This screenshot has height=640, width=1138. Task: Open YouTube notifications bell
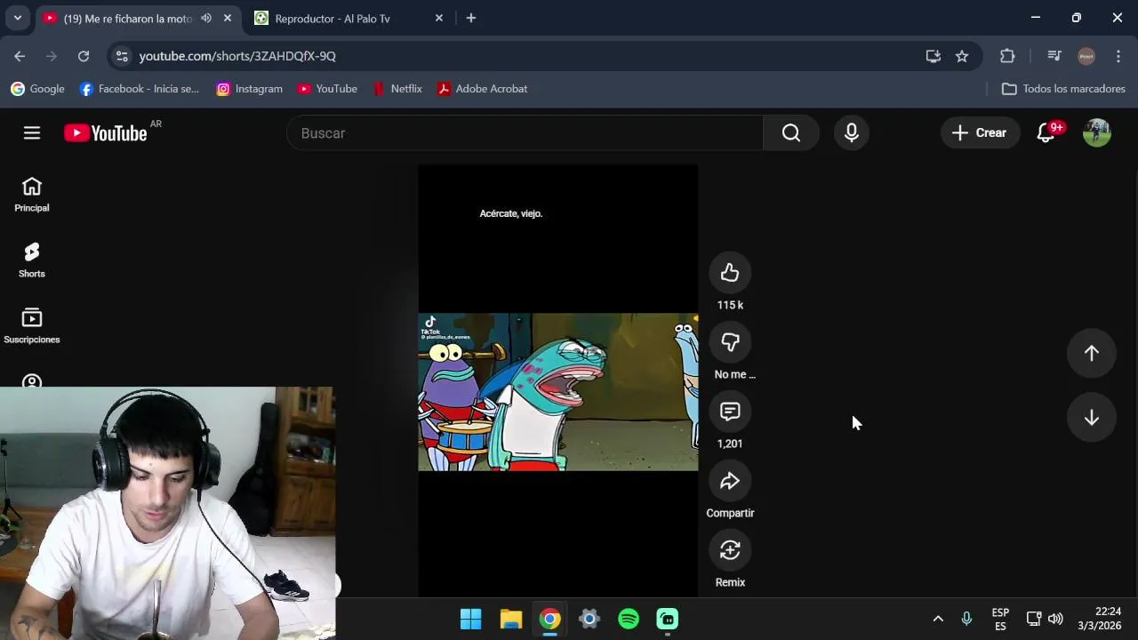click(x=1046, y=133)
